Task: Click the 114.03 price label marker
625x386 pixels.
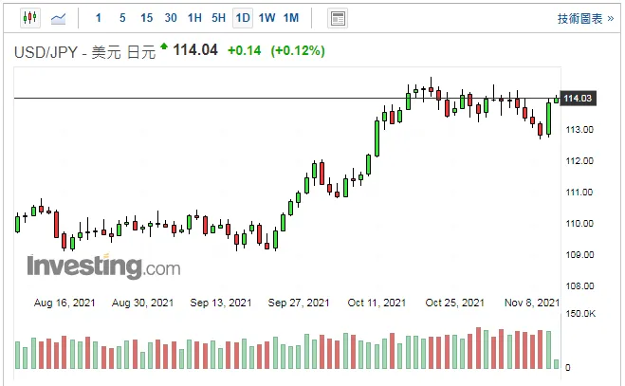Action: (578, 98)
